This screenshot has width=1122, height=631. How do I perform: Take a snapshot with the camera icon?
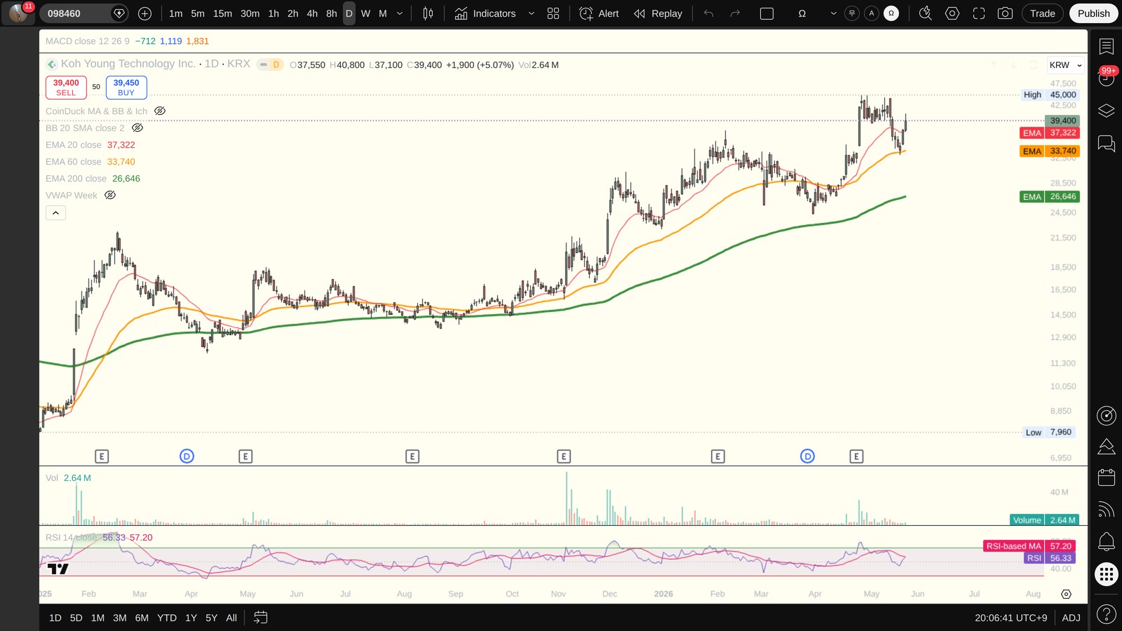(1005, 13)
